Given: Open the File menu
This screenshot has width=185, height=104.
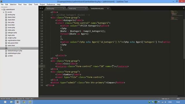Looking at the screenshot, I should coord(2,5).
